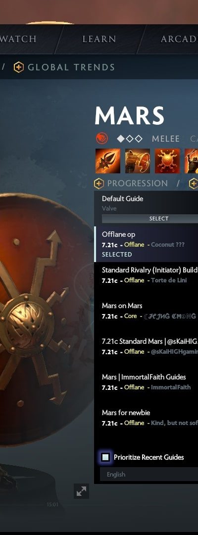Screen dimensions: 198x535
Task: Pick the Mars for newbie guide
Action: [147, 418]
